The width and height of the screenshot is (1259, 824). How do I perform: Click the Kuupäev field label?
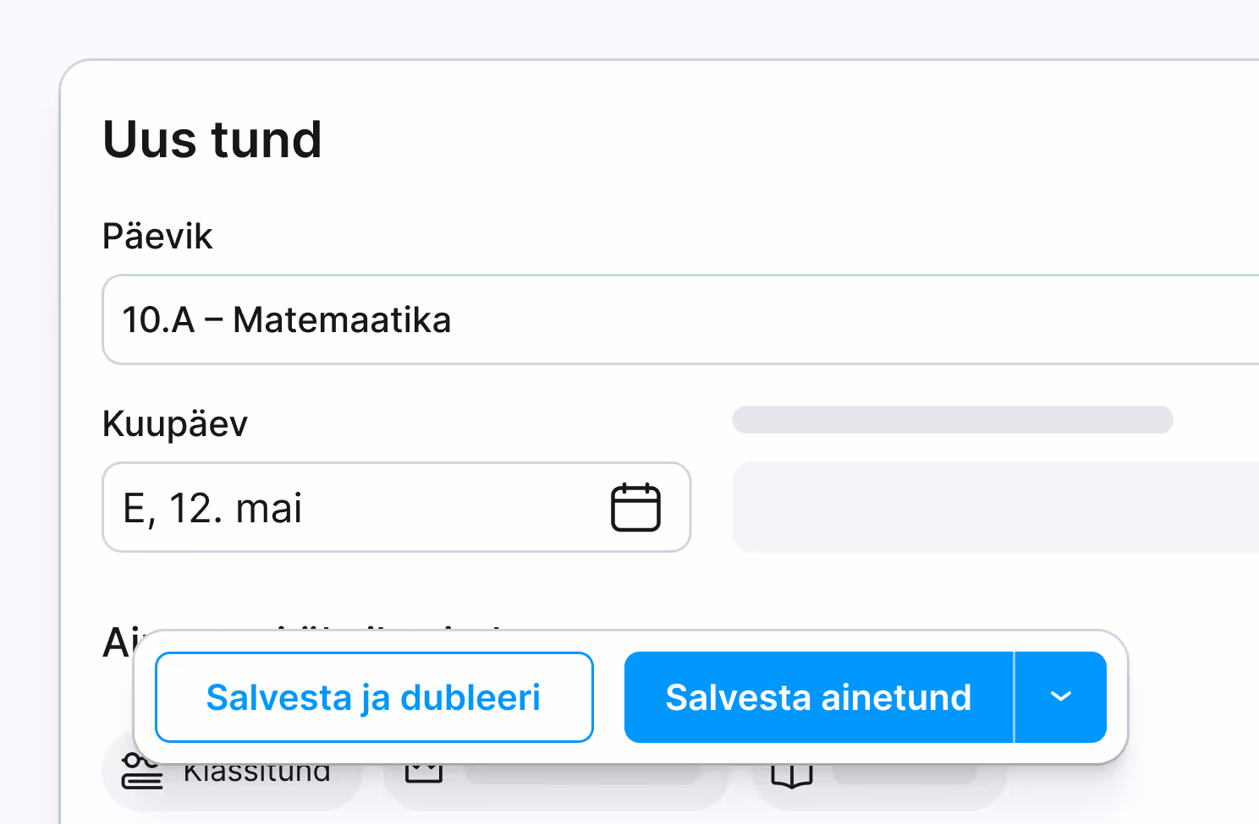coord(174,423)
